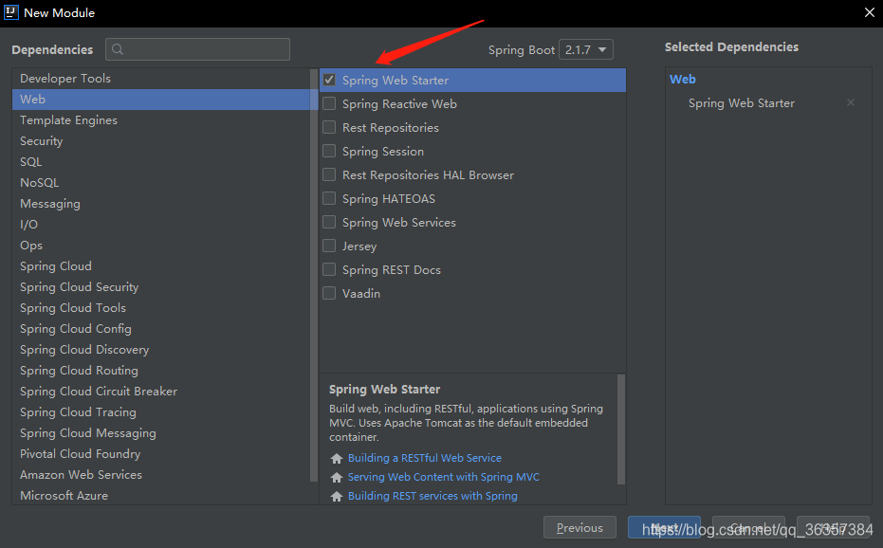Click the Cancel button

pyautogui.click(x=748, y=528)
